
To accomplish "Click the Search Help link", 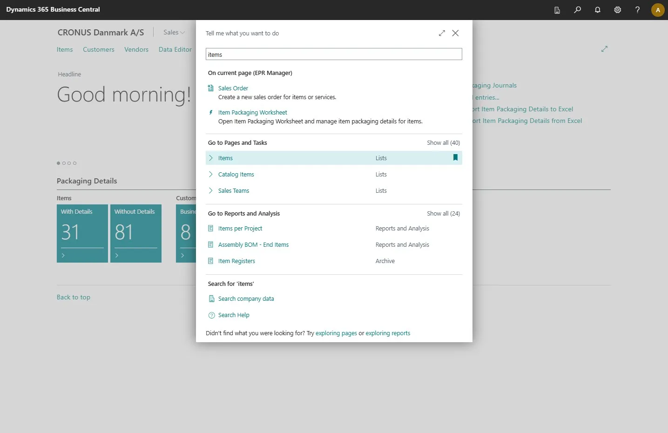I will click(234, 315).
